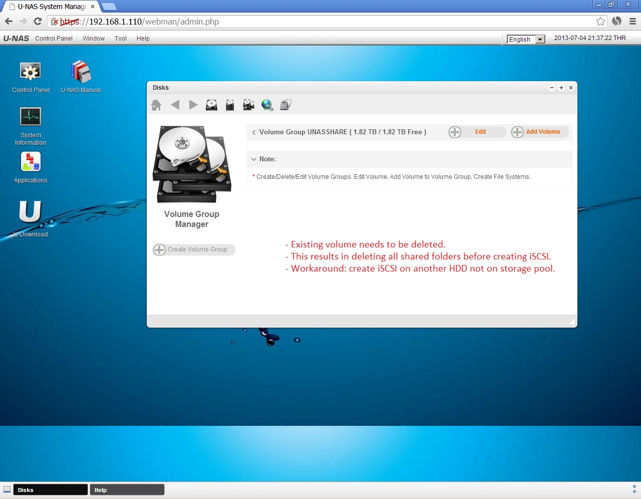Click the Disks window resize grip
This screenshot has height=499, width=641.
tap(572, 322)
